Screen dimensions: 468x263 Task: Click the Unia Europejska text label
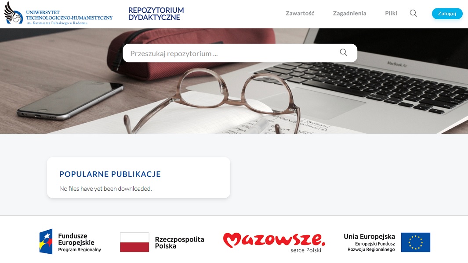(x=369, y=237)
